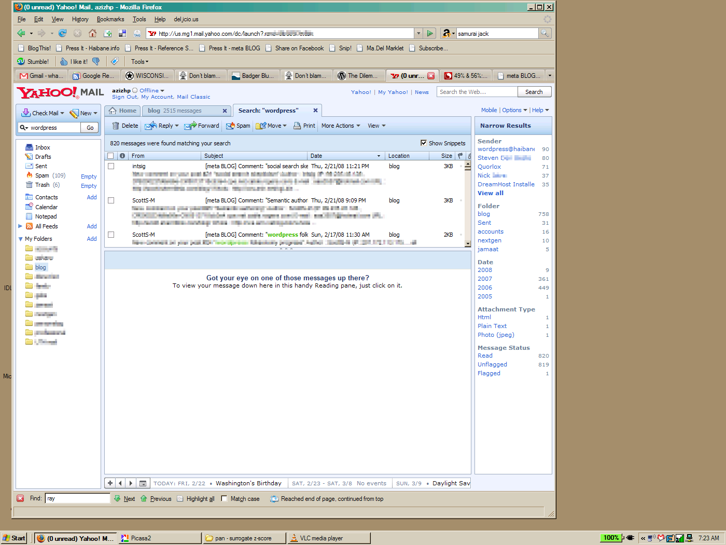The image size is (726, 545).
Task: Click the Firefox home icon
Action: coord(92,33)
